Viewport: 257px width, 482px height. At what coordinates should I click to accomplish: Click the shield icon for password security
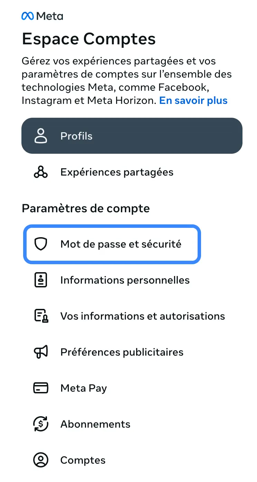point(41,244)
